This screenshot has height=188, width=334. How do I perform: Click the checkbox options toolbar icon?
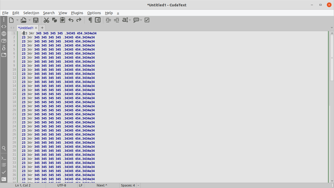pos(147,20)
